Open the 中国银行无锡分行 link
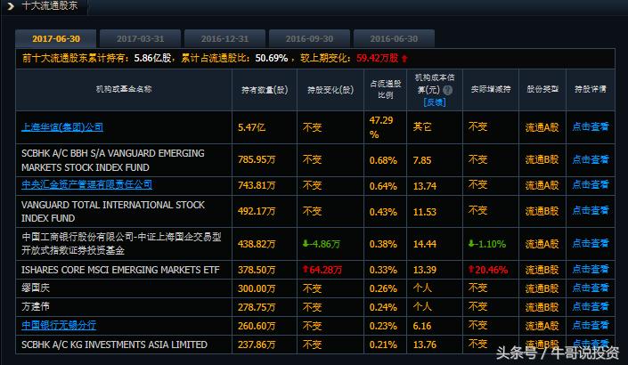This screenshot has height=365, width=628. point(59,325)
